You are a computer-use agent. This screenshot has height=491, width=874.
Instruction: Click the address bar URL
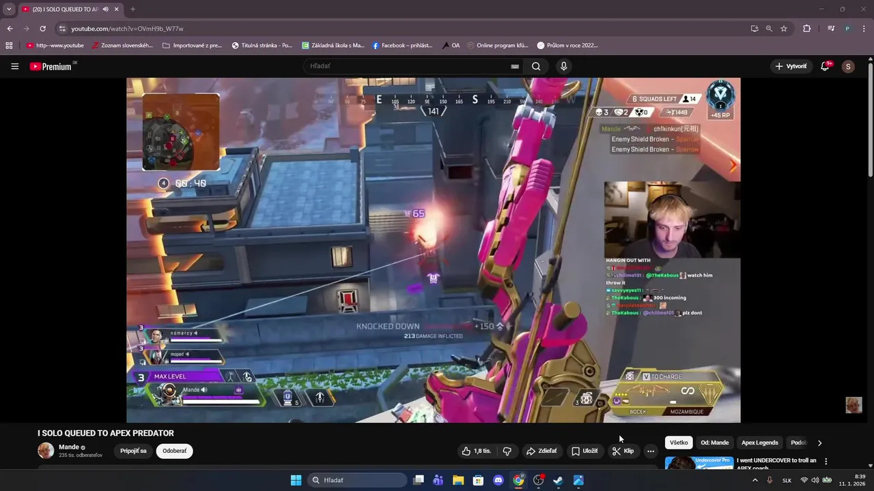tap(127, 29)
